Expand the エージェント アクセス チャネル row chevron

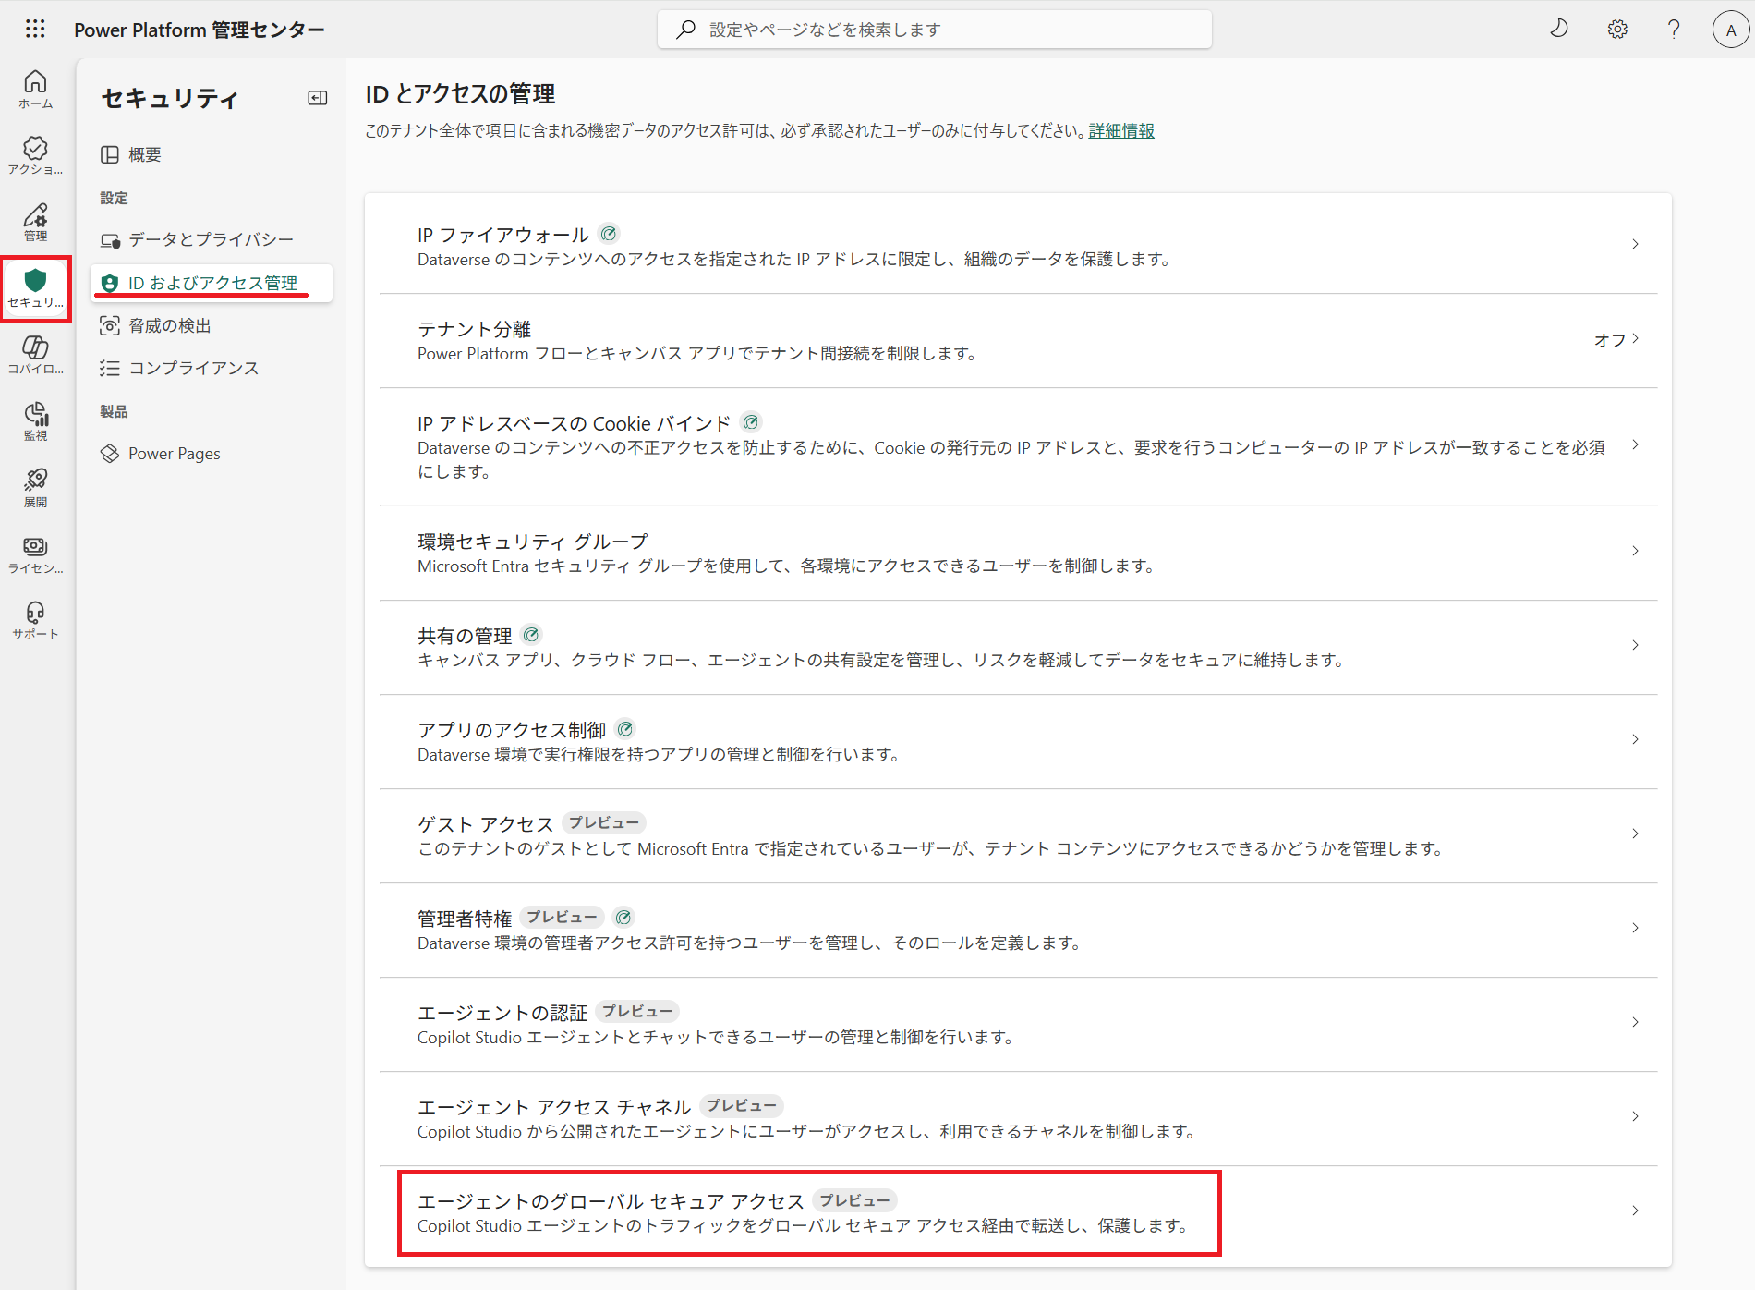pos(1635,1116)
